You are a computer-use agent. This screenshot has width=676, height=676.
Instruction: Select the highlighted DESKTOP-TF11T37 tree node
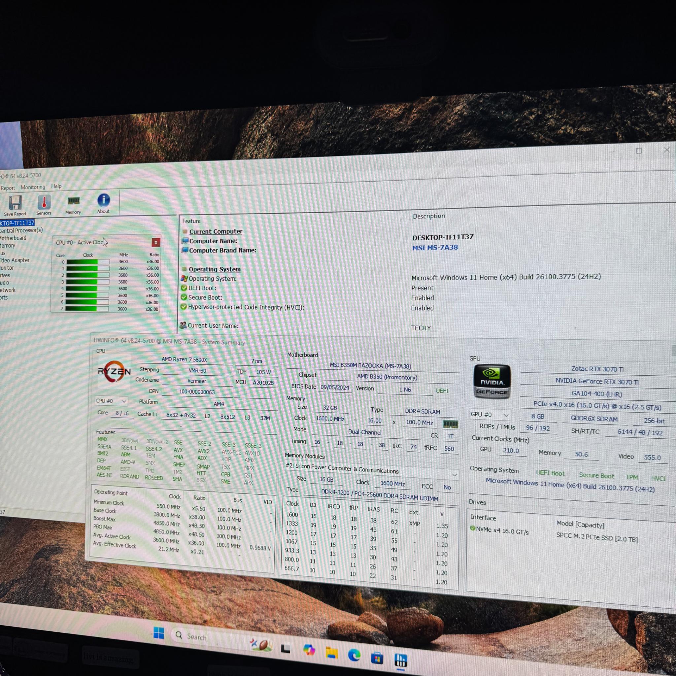[x=17, y=223]
